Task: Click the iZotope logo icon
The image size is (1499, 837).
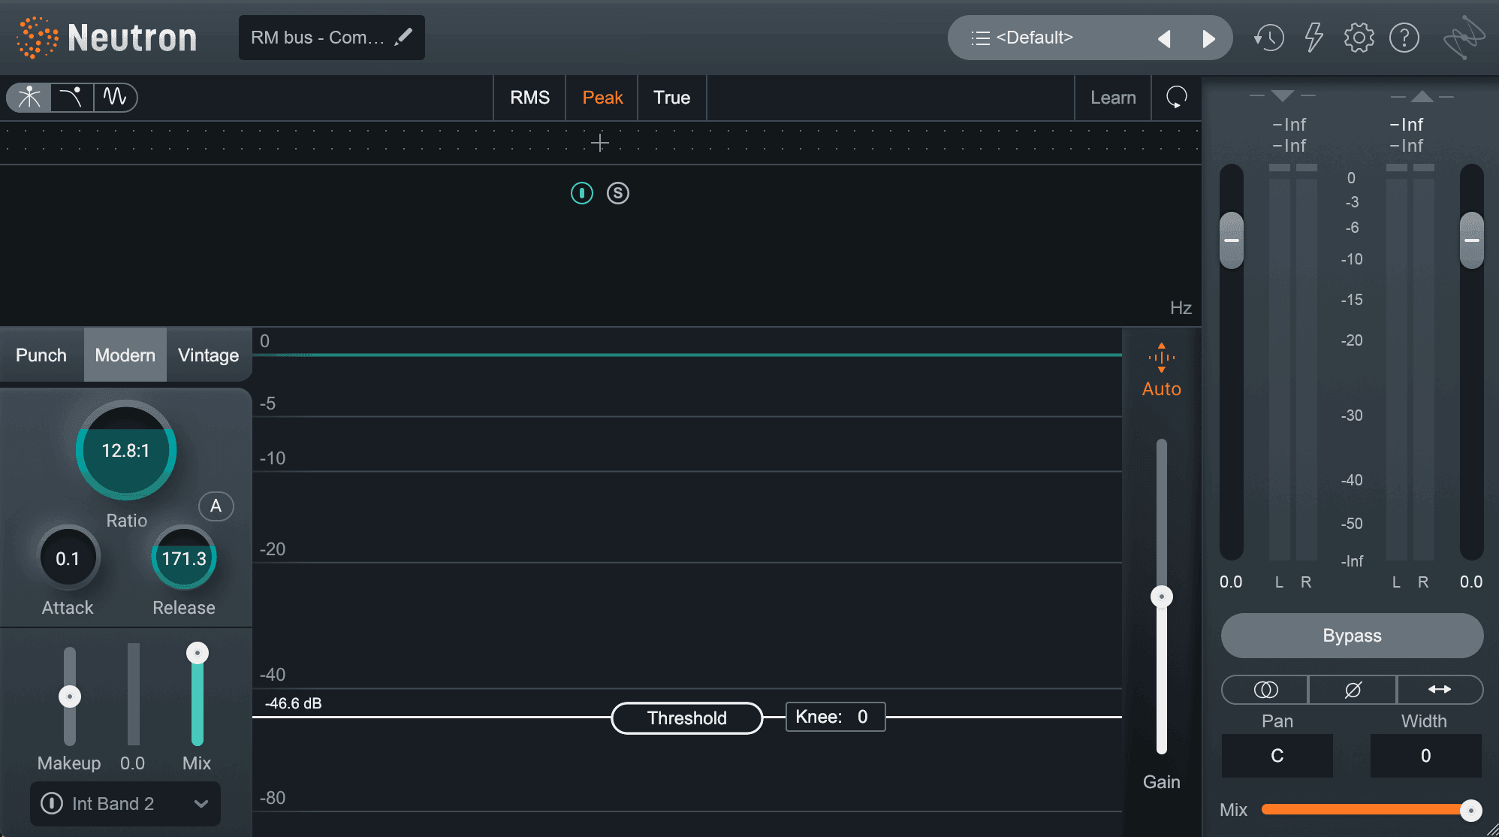Action: [x=1464, y=38]
